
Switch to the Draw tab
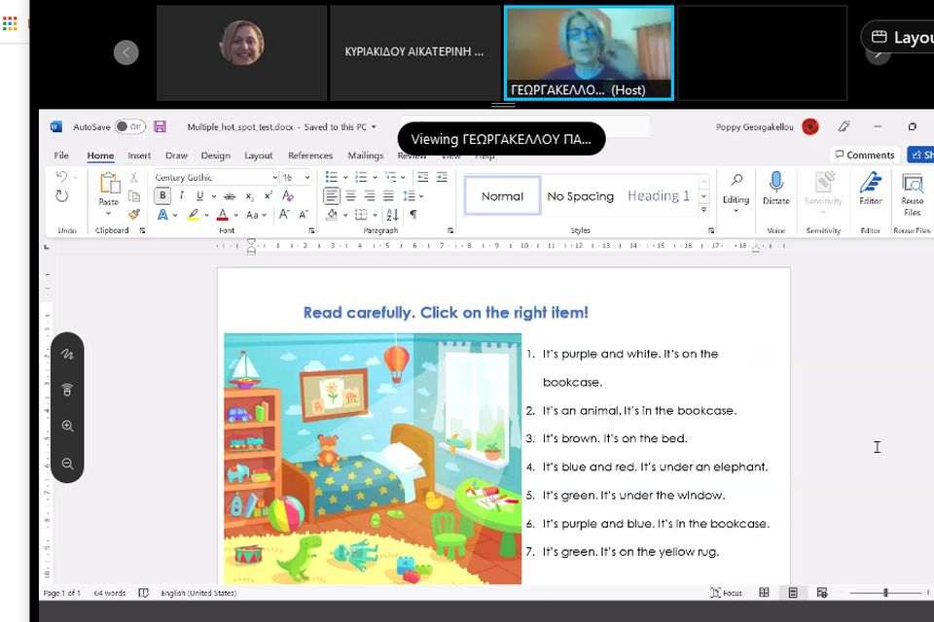[x=176, y=155]
